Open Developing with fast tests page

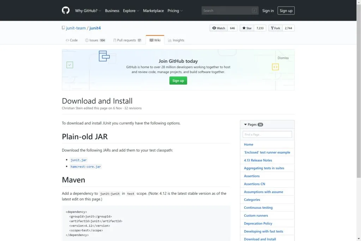(x=263, y=231)
